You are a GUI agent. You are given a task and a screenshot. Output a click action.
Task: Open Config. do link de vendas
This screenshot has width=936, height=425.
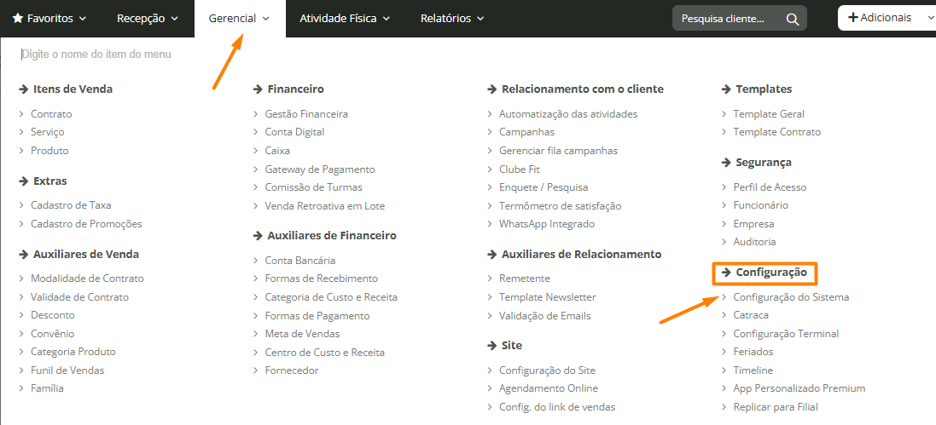557,407
